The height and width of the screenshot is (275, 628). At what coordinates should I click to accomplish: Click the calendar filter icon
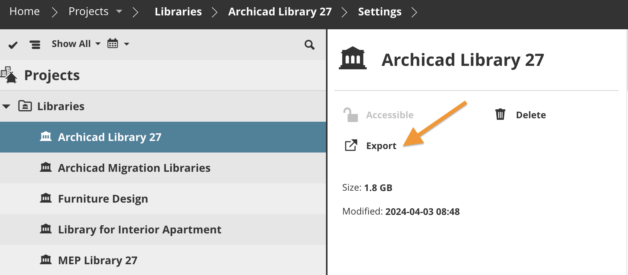point(112,44)
